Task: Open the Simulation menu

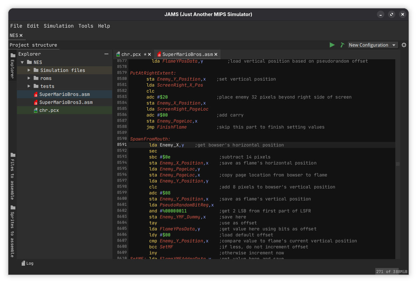Action: click(x=59, y=26)
